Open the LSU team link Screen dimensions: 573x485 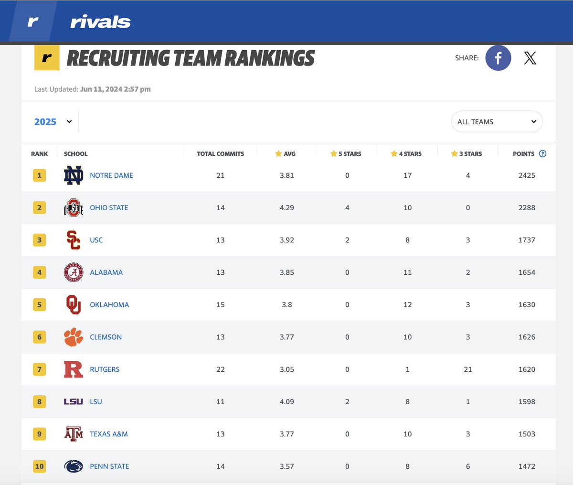pyautogui.click(x=96, y=401)
